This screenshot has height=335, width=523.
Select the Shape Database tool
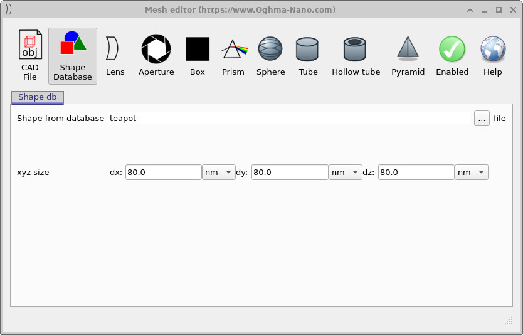tap(73, 56)
